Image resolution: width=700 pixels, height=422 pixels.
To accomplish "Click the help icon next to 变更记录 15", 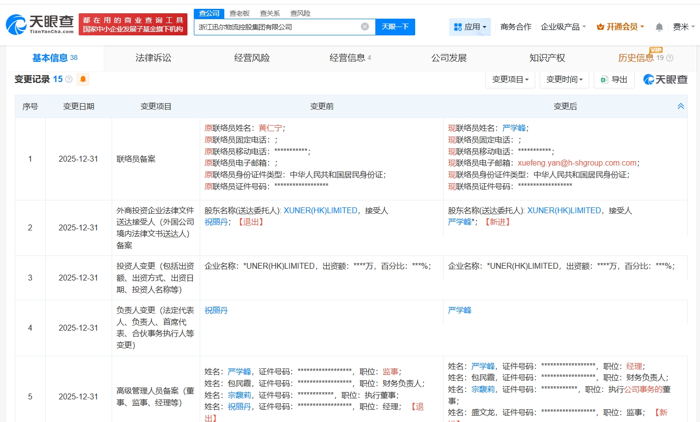I will [x=69, y=80].
